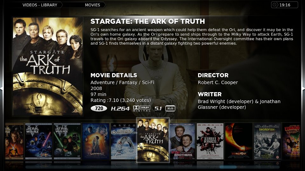305x171 pixels.
Task: Click the clock icon beside 19:16
Action: coord(274,5)
